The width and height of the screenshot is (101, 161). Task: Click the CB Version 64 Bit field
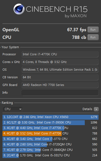pos(60,77)
